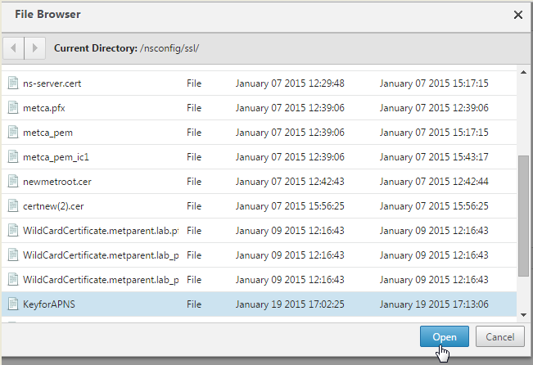
Task: Click scrollbar down arrow
Action: point(523,316)
